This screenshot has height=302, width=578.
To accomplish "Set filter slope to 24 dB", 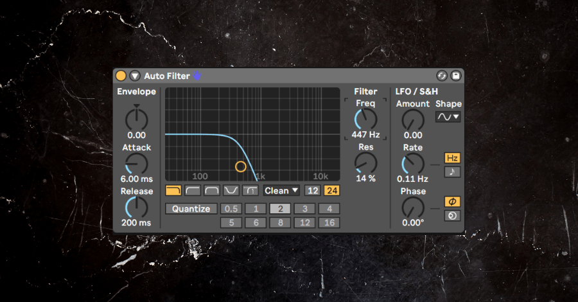I will (x=332, y=191).
